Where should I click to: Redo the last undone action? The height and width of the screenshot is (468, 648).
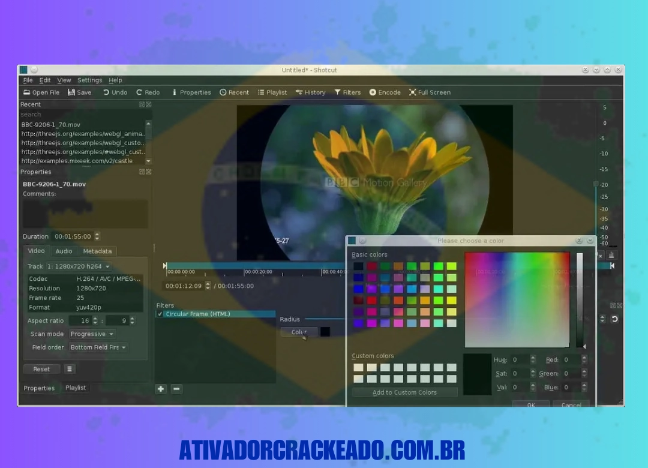click(148, 92)
